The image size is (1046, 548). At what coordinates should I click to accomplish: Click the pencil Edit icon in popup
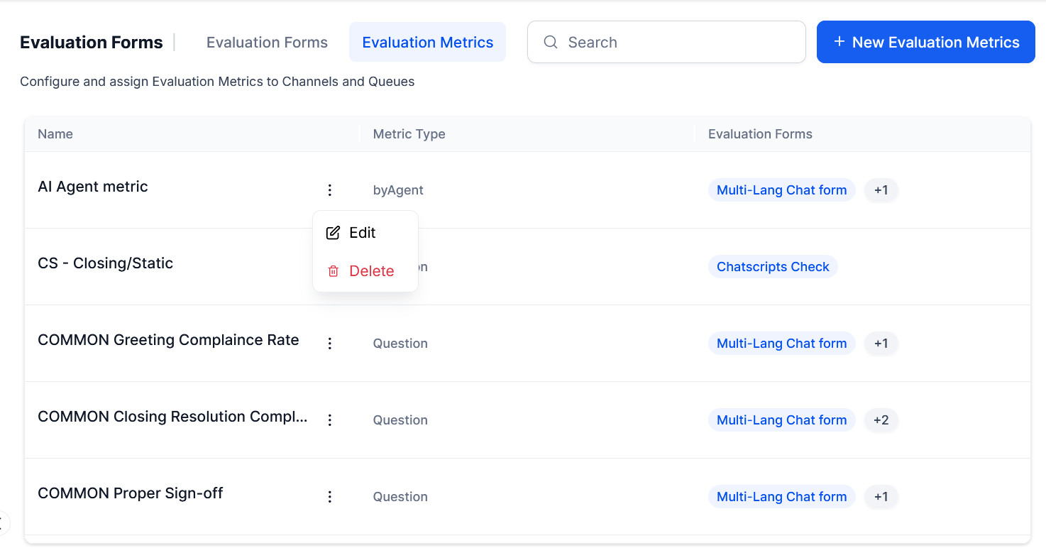click(333, 233)
